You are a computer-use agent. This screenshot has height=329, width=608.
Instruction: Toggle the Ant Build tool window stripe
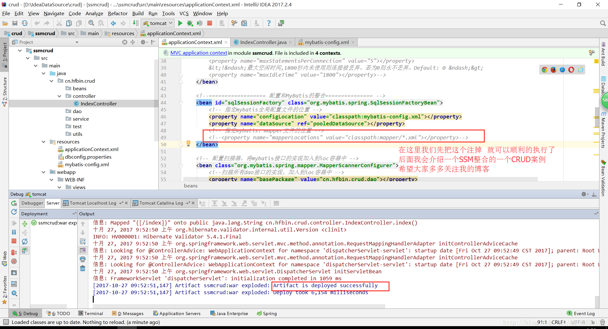[603, 54]
